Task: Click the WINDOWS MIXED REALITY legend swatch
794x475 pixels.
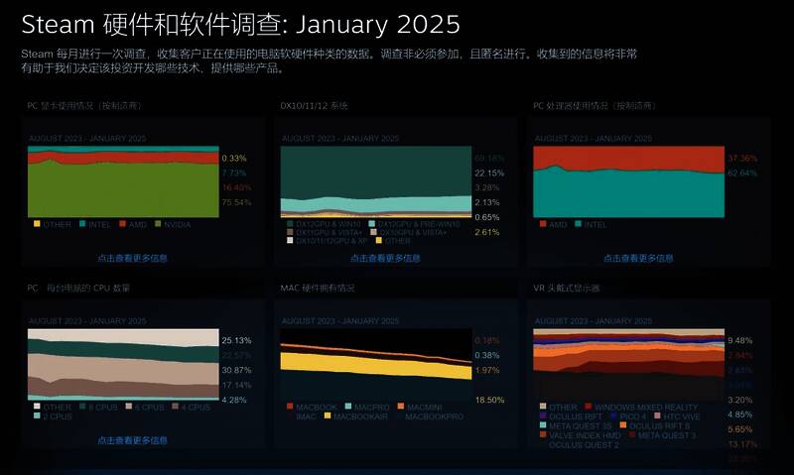Action: click(589, 407)
